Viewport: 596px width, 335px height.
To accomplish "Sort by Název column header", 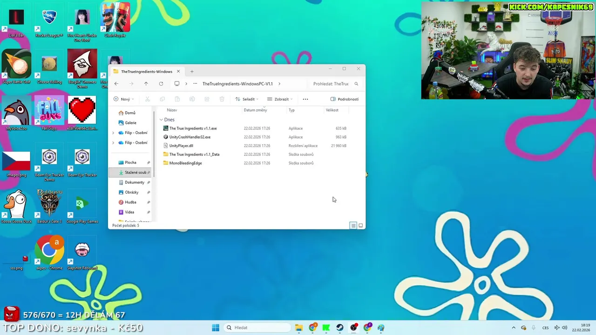I will pos(172,110).
